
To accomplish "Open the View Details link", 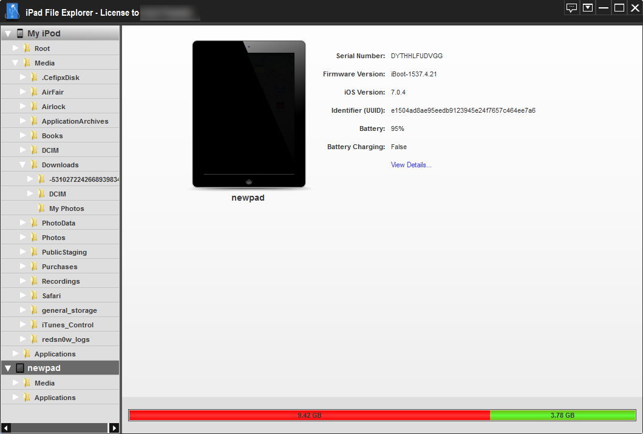I will (411, 165).
